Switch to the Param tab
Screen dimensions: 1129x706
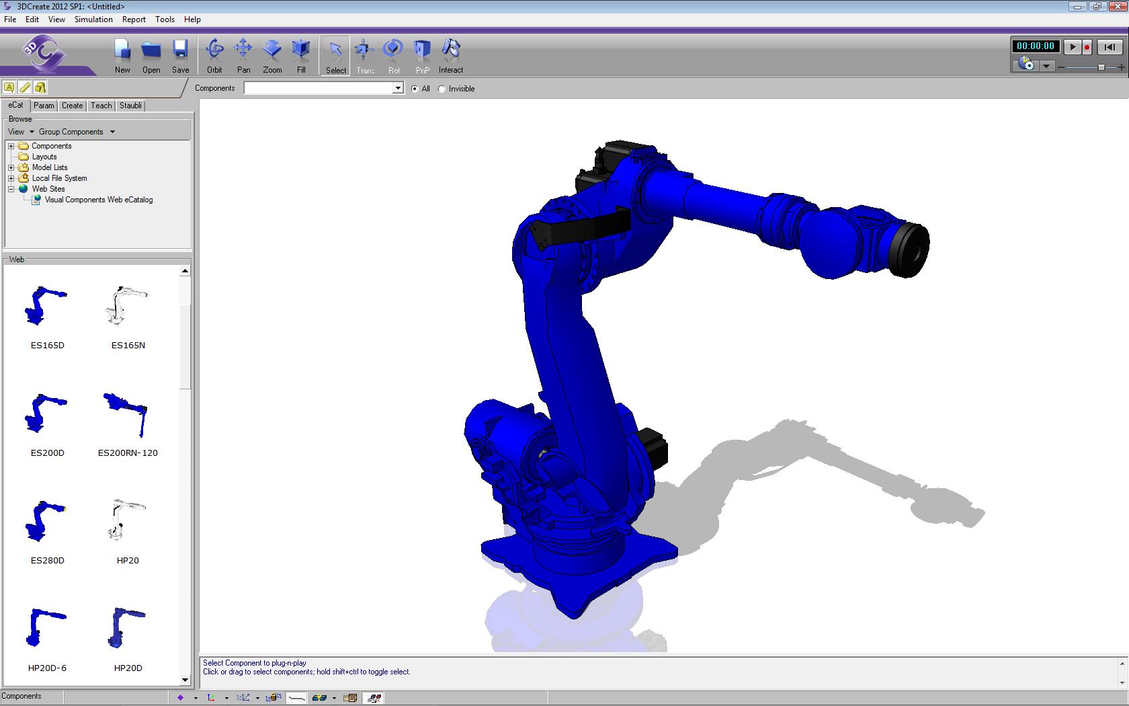[x=44, y=106]
